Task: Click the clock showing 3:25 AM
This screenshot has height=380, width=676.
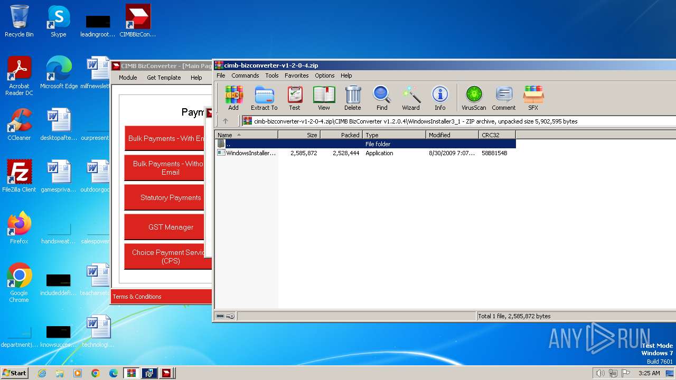Action: (x=649, y=373)
